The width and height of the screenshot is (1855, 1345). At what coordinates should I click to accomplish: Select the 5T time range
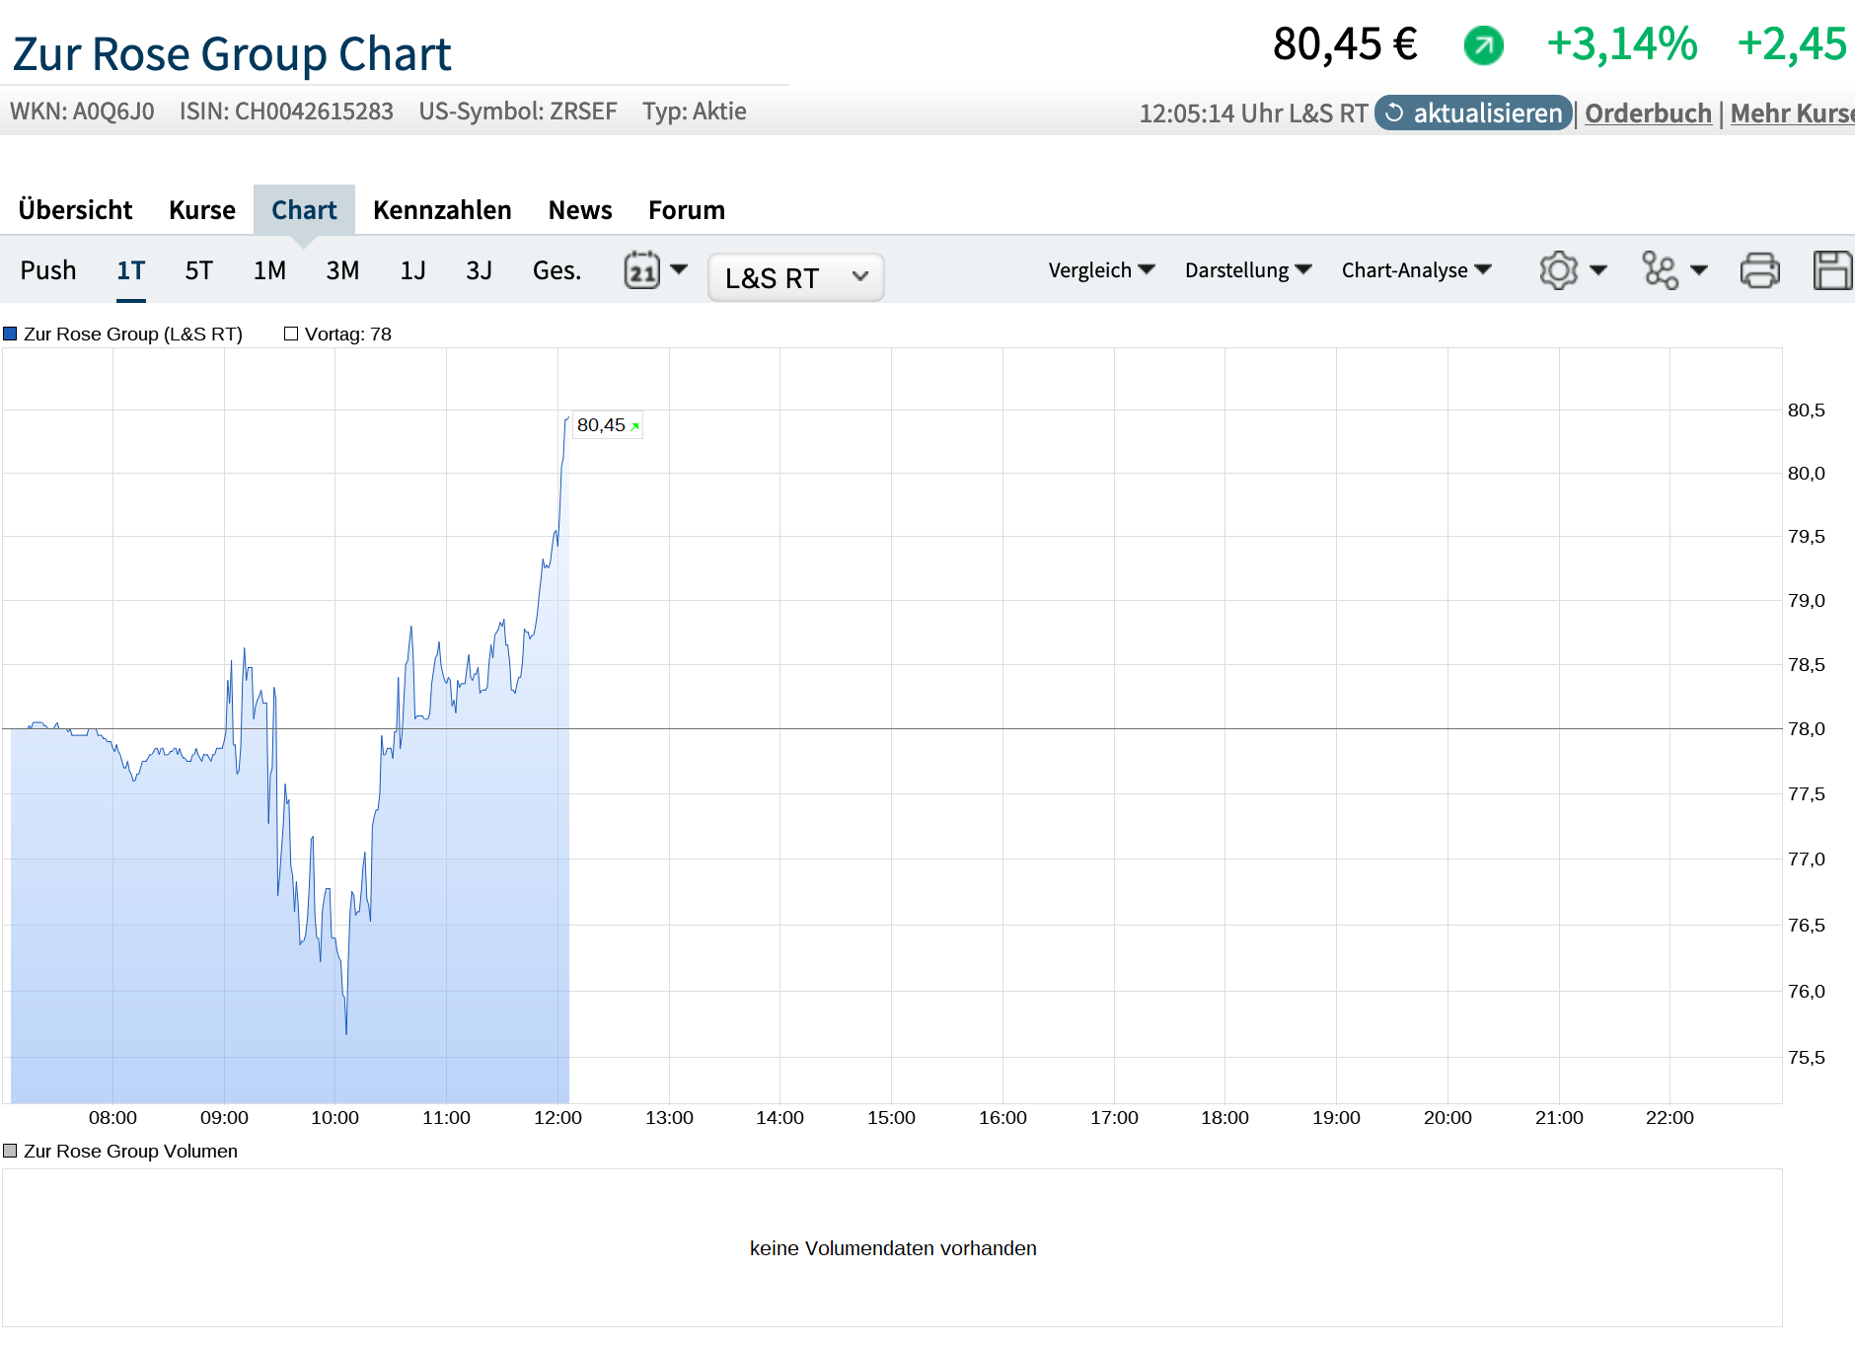point(198,270)
